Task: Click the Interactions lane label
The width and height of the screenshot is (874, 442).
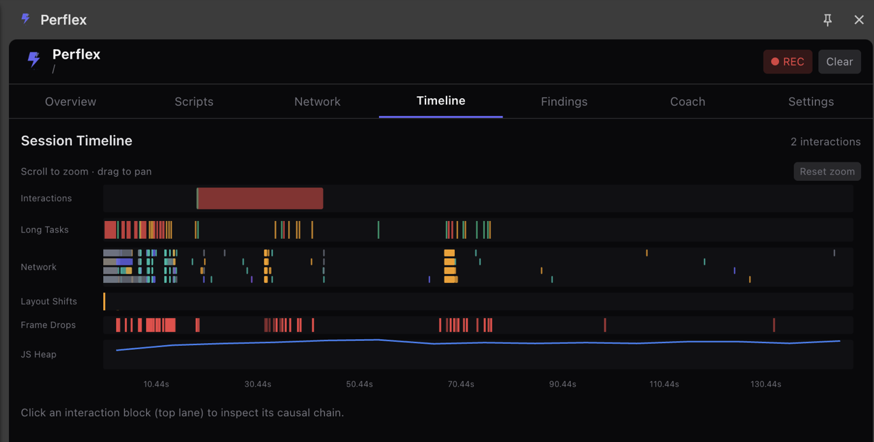Action: coord(46,198)
